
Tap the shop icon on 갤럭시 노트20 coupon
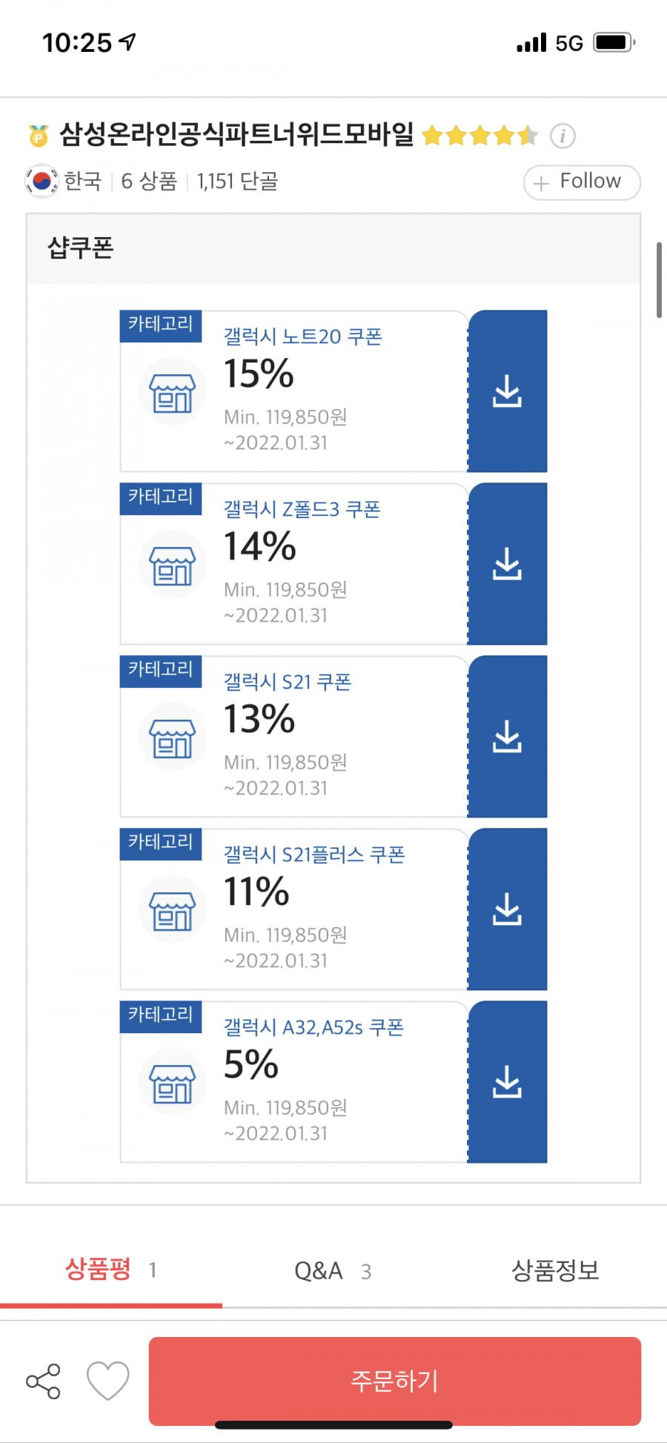coord(173,391)
